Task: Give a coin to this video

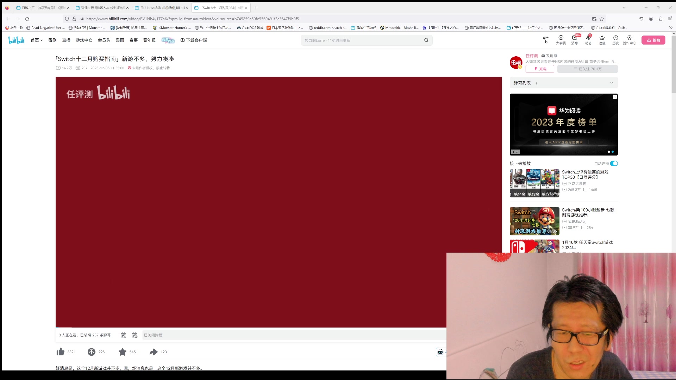Action: coord(92,352)
